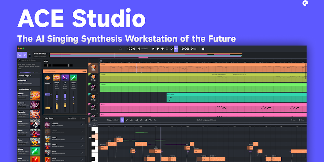
Task: Open the AI singer library panel icon
Action: tap(20, 55)
